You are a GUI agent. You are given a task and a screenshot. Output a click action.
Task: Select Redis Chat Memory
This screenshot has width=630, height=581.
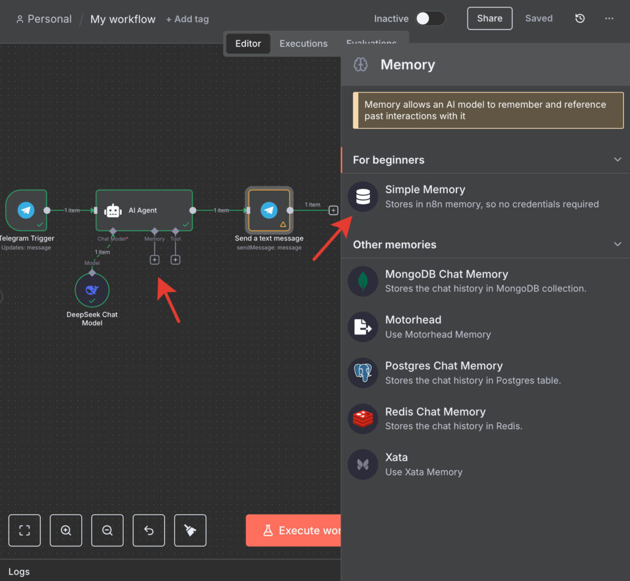pyautogui.click(x=435, y=418)
